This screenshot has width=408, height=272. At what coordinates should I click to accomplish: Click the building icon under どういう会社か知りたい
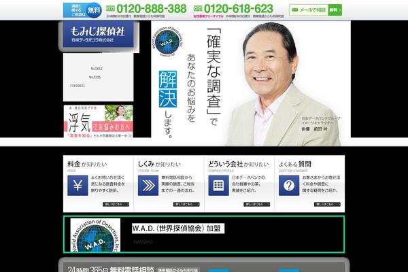coord(218,186)
